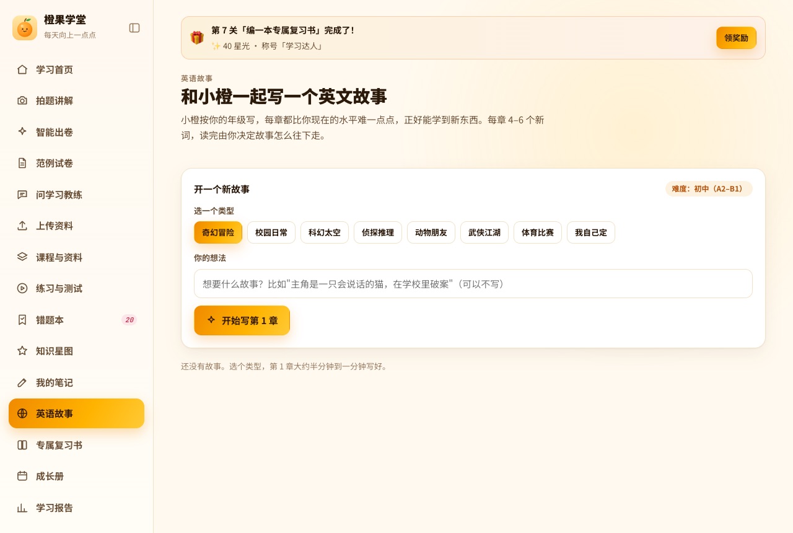
Task: Open the 专属复习书 menu label
Action: 59,445
